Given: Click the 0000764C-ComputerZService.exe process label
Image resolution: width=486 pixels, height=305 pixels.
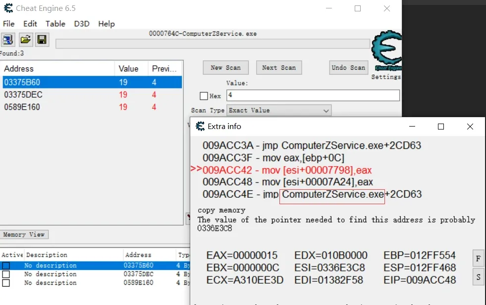Looking at the screenshot, I should [203, 34].
